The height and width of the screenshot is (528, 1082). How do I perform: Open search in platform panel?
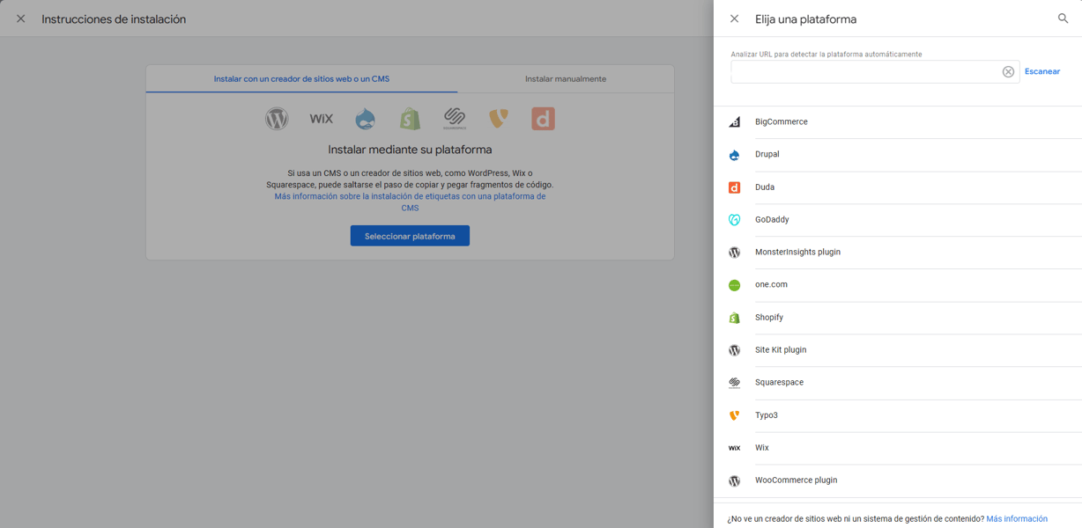tap(1063, 18)
